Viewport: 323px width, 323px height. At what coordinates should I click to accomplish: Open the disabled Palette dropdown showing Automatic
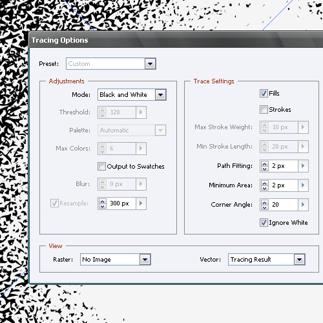click(132, 130)
